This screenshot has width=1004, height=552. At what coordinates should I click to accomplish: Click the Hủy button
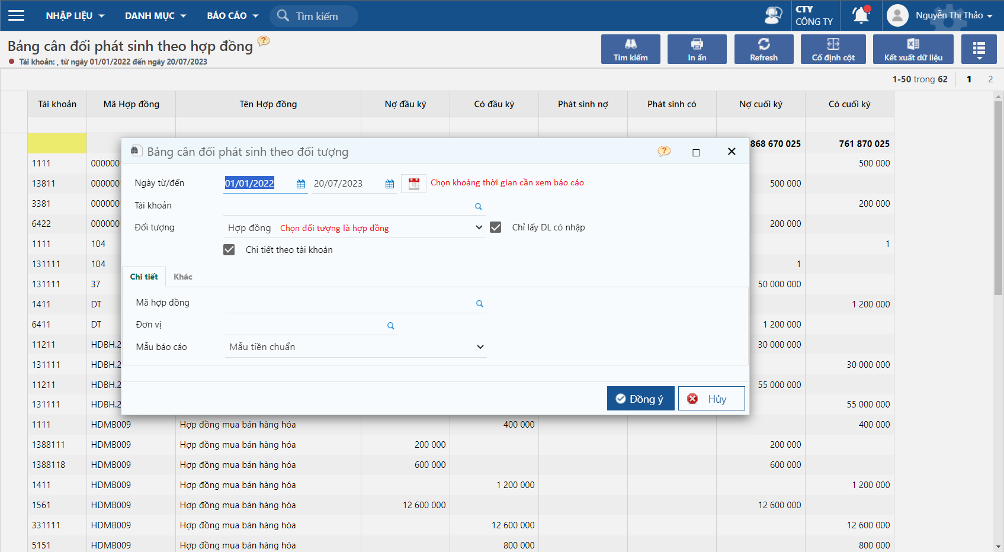point(711,399)
